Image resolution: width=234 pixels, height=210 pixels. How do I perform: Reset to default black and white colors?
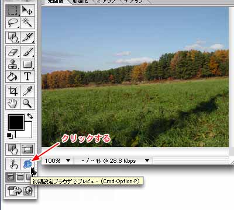pyautogui.click(x=9, y=135)
